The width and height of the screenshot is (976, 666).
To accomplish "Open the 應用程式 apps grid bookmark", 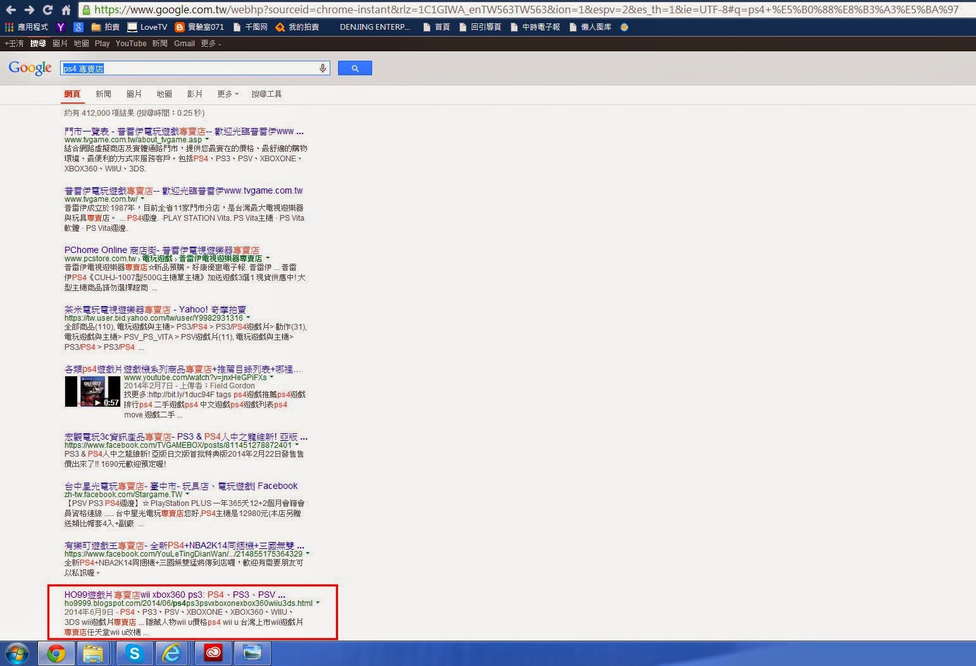I will (27, 27).
